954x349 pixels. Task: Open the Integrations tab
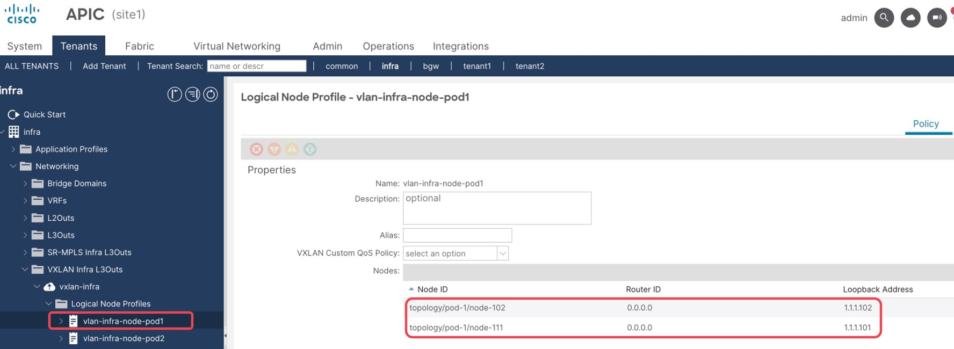coord(461,46)
